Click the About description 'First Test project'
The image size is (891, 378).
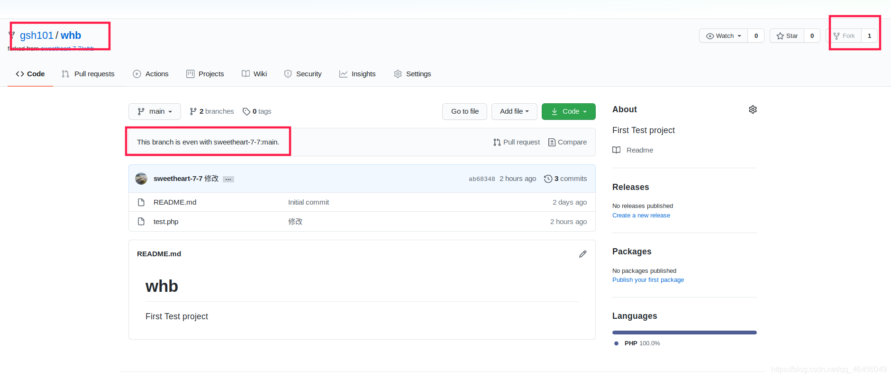(644, 130)
